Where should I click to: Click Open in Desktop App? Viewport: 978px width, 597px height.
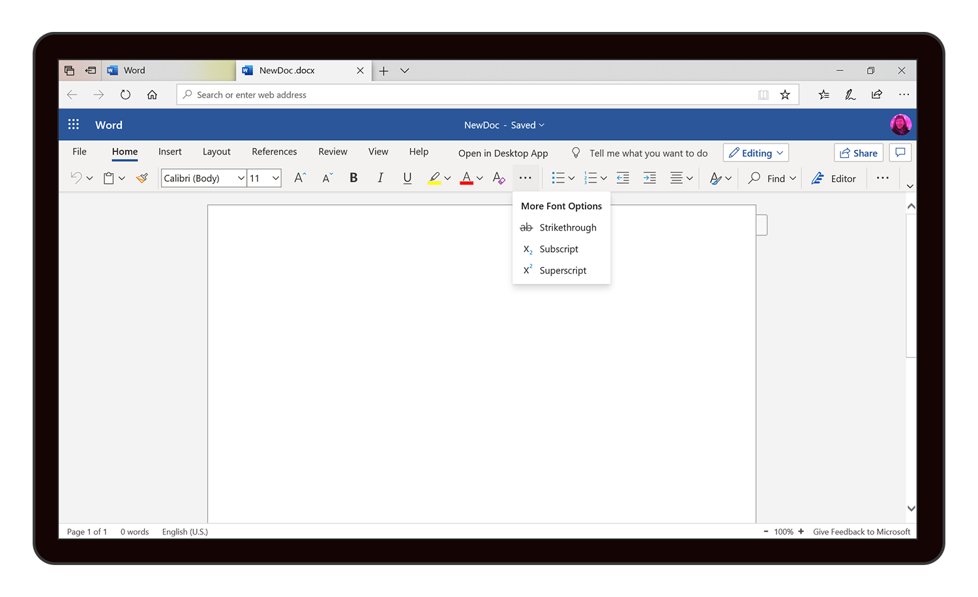point(503,153)
